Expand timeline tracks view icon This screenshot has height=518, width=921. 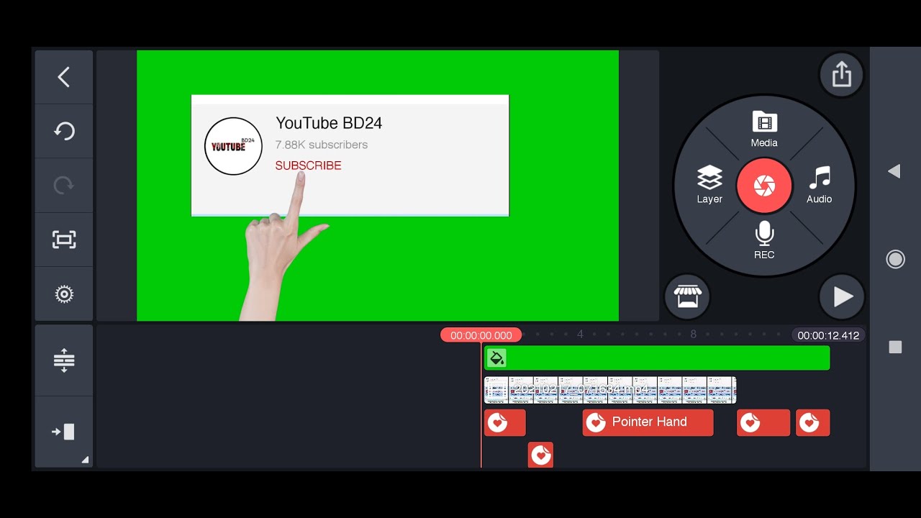[x=64, y=360]
